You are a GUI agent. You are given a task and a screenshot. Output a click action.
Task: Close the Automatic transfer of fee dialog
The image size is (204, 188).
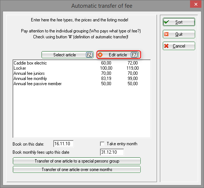(x=196, y=4)
